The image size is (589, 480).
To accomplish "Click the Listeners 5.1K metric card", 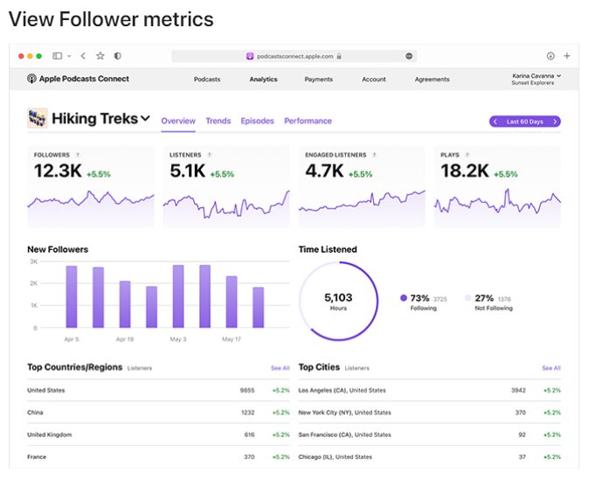I will 226,186.
